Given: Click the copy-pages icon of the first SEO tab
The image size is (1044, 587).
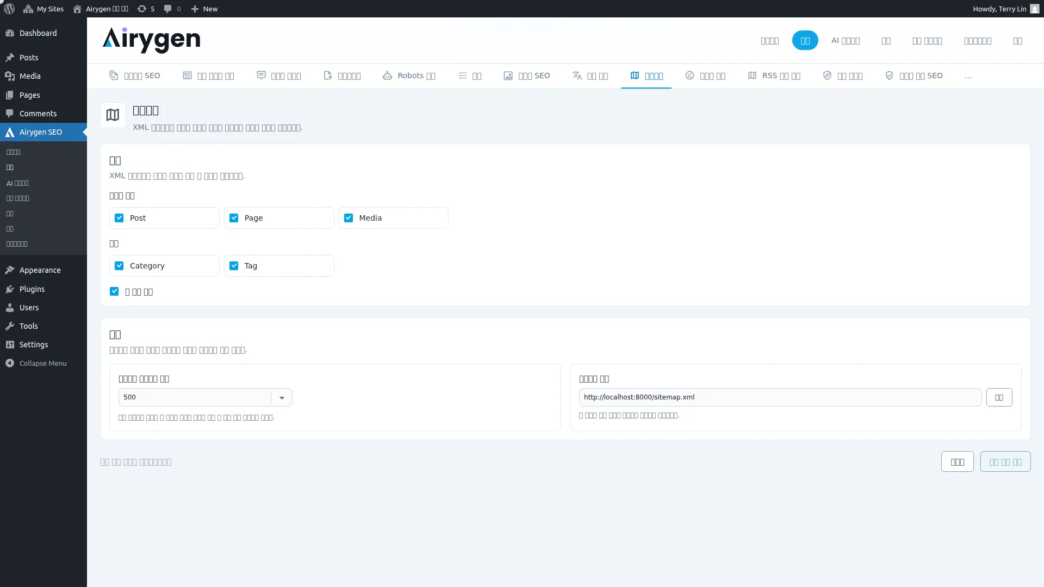Looking at the screenshot, I should click(x=114, y=76).
